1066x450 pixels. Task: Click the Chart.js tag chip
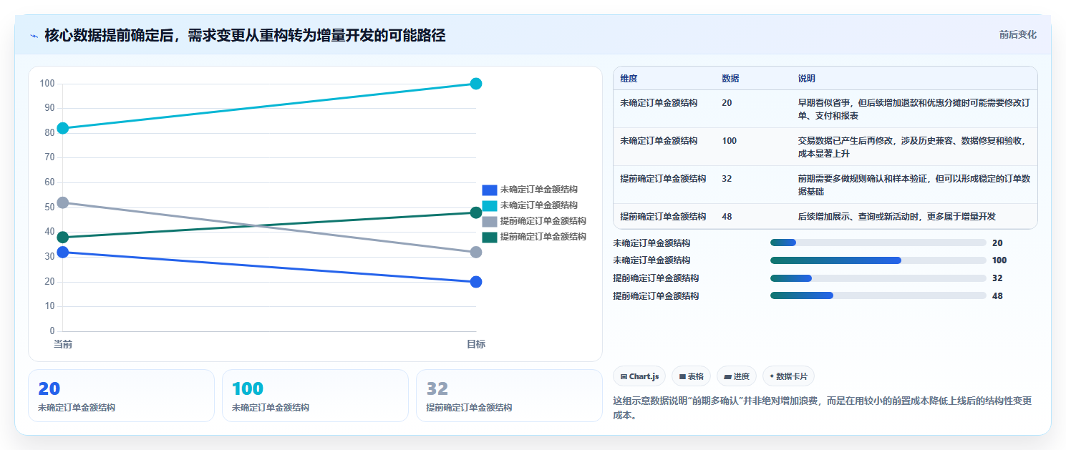pos(639,376)
